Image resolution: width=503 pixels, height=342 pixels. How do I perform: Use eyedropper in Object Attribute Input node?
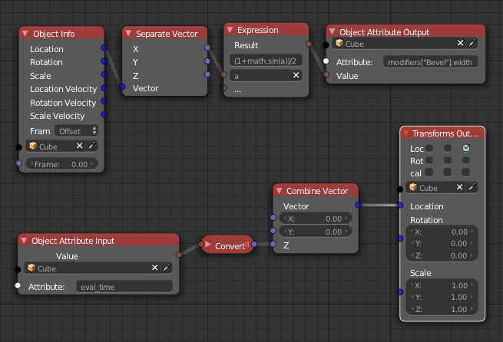(167, 268)
